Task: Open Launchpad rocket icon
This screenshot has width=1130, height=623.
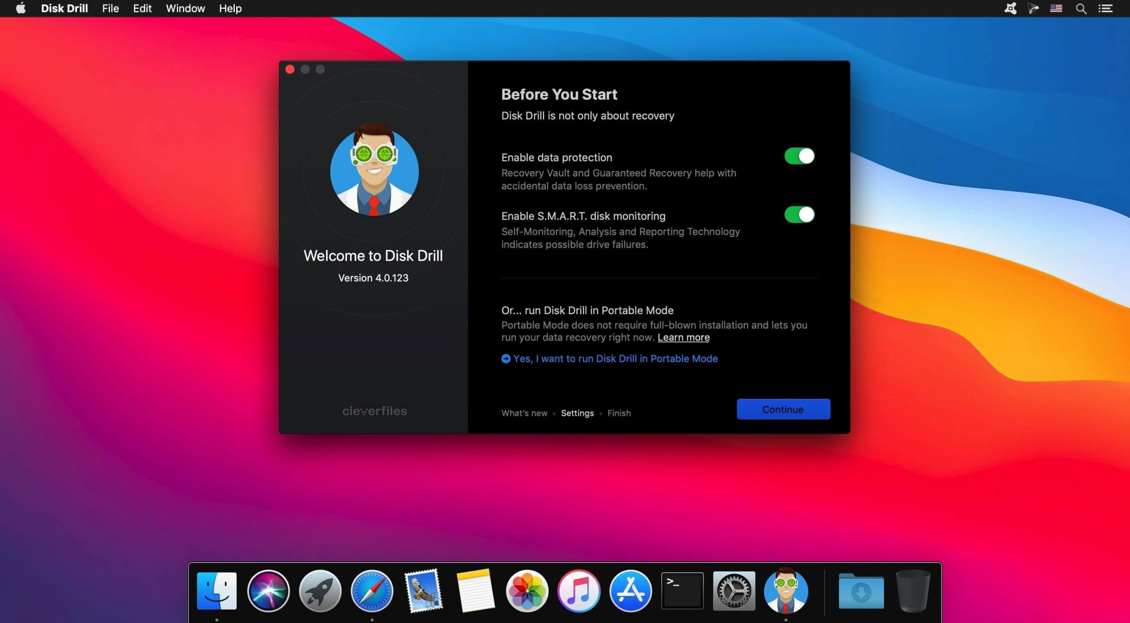Action: [320, 591]
